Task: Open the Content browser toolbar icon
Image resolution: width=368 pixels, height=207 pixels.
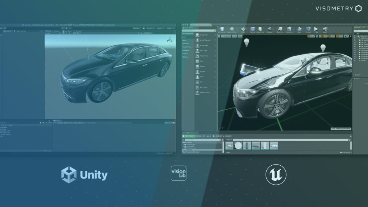Action: [x=253, y=29]
